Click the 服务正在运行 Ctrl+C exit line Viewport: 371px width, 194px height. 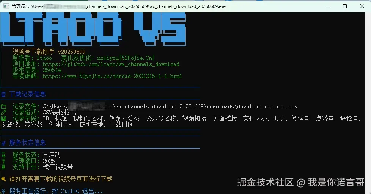tap(56, 191)
